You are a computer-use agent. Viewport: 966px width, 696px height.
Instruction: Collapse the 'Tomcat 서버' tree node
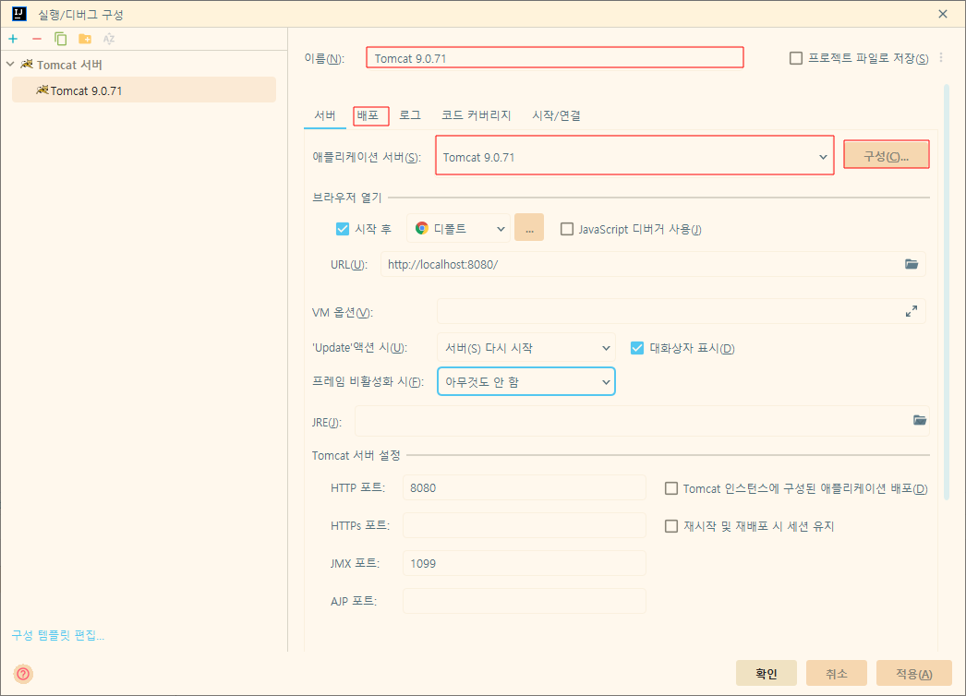coord(10,64)
